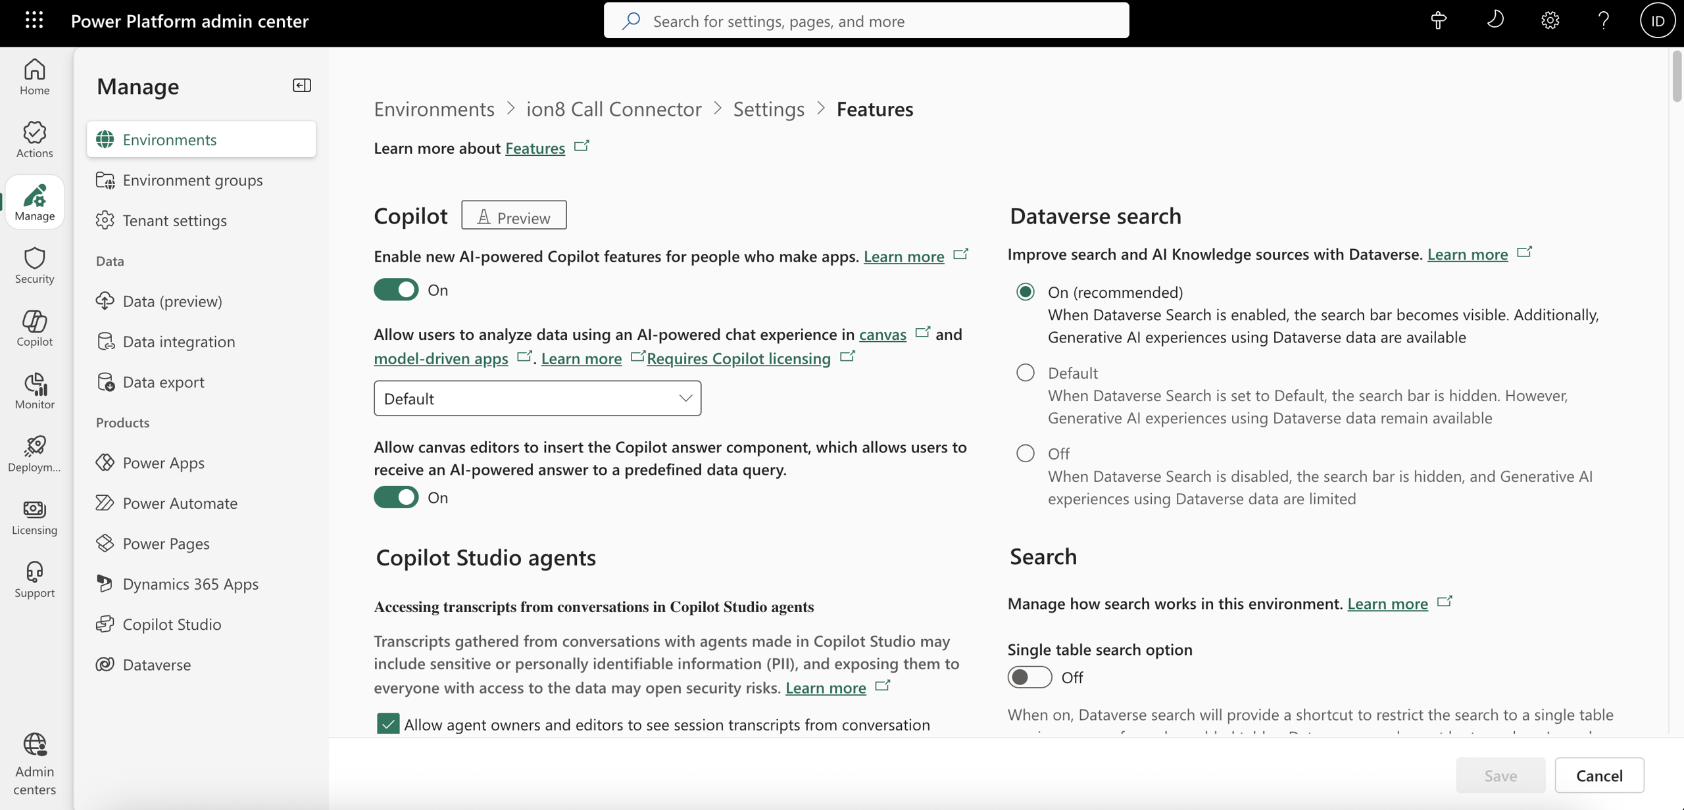Open the Security shield section

[x=34, y=265]
